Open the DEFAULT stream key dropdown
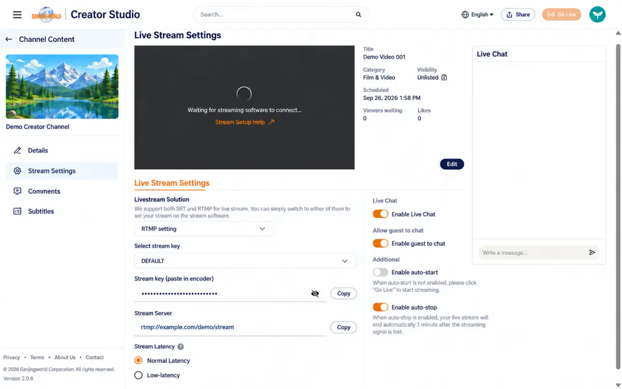Image resolution: width=622 pixels, height=389 pixels. point(245,261)
